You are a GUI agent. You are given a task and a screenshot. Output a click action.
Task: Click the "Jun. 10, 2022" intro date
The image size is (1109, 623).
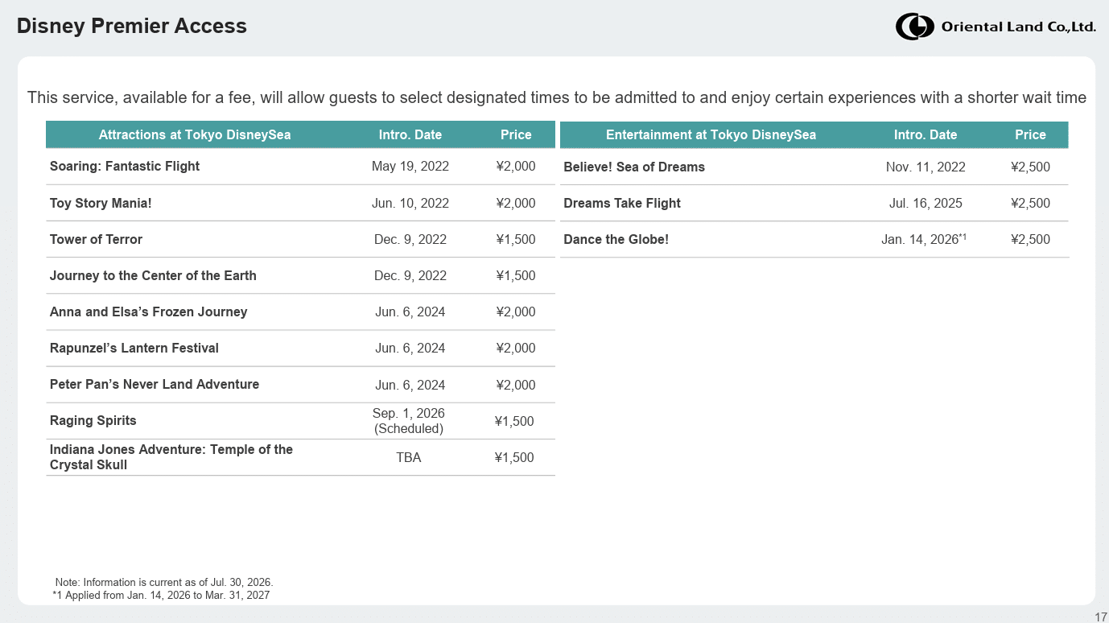(410, 203)
